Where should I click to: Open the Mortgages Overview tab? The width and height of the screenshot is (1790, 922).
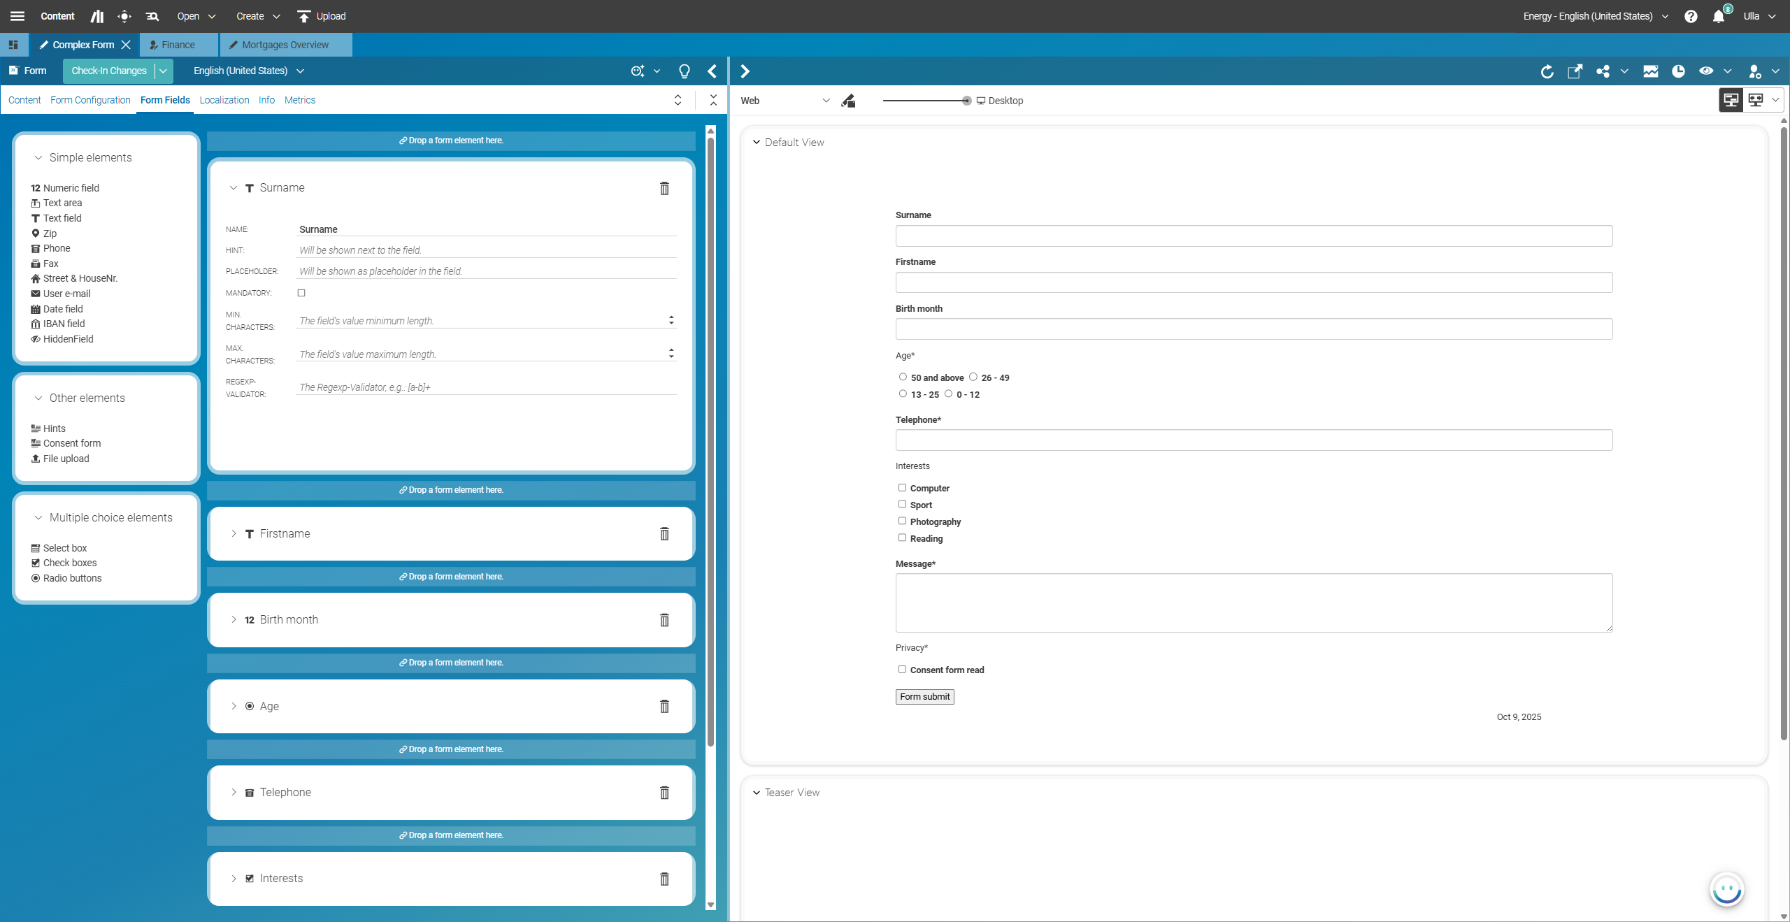(284, 44)
